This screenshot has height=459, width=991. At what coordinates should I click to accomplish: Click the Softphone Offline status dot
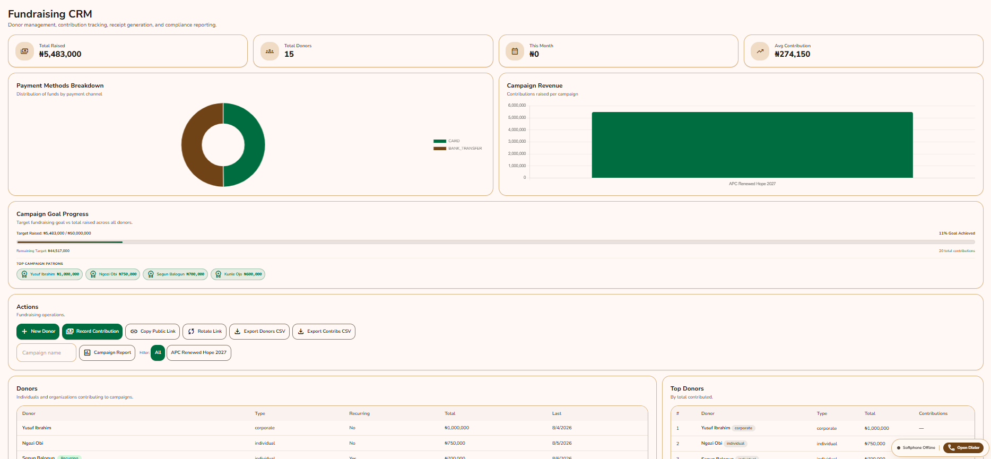(x=899, y=448)
